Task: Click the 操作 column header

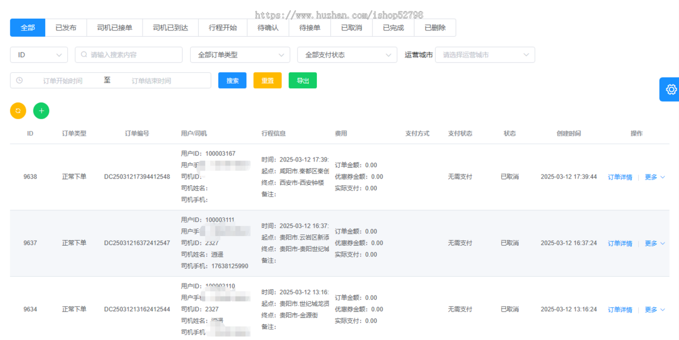Action: coord(637,134)
